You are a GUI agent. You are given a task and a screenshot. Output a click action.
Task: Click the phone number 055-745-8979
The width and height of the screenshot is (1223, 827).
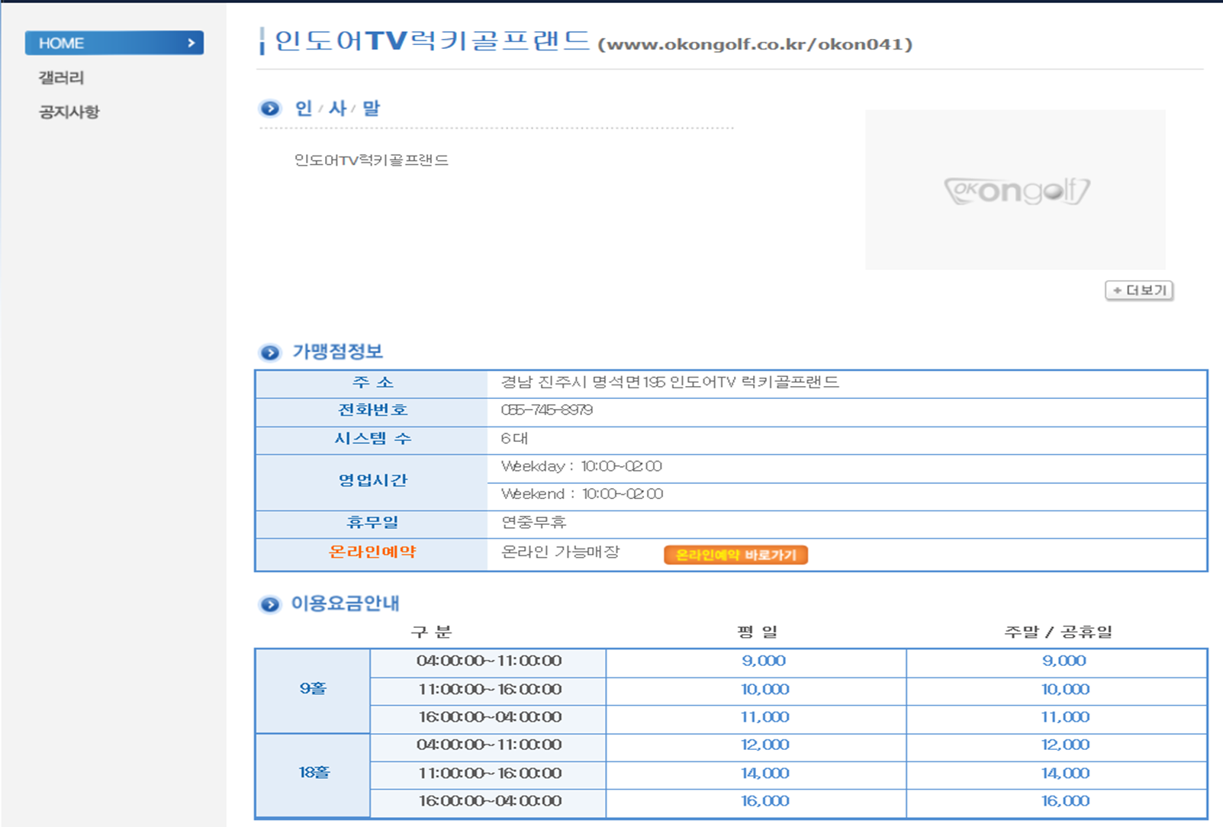546,410
